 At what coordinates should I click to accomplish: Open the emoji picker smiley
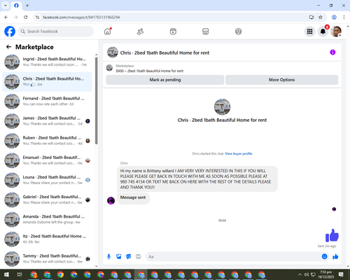(x=324, y=257)
